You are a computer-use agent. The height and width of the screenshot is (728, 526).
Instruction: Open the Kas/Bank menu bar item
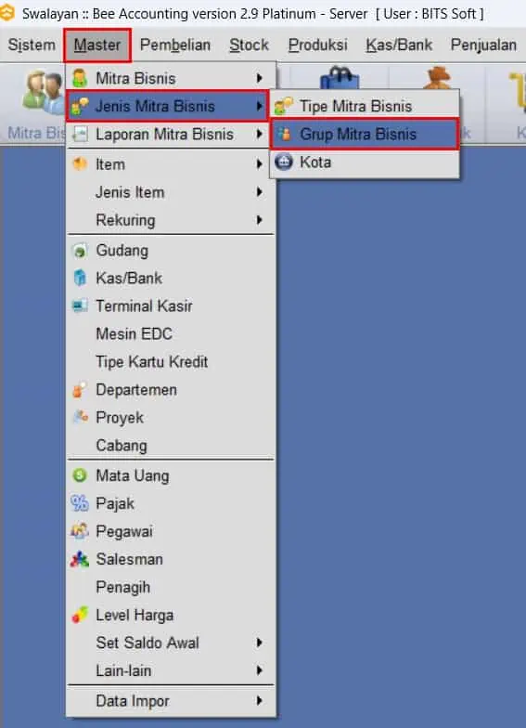coord(399,45)
